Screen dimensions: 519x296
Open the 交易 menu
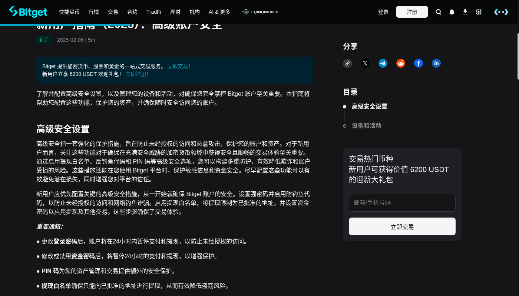coord(113,12)
